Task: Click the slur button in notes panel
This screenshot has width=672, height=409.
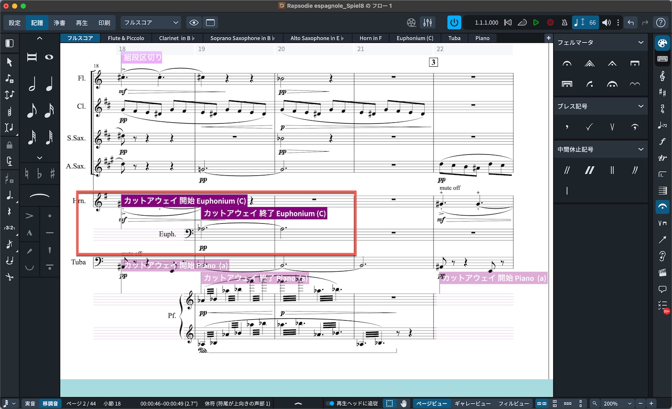Action: [39, 197]
